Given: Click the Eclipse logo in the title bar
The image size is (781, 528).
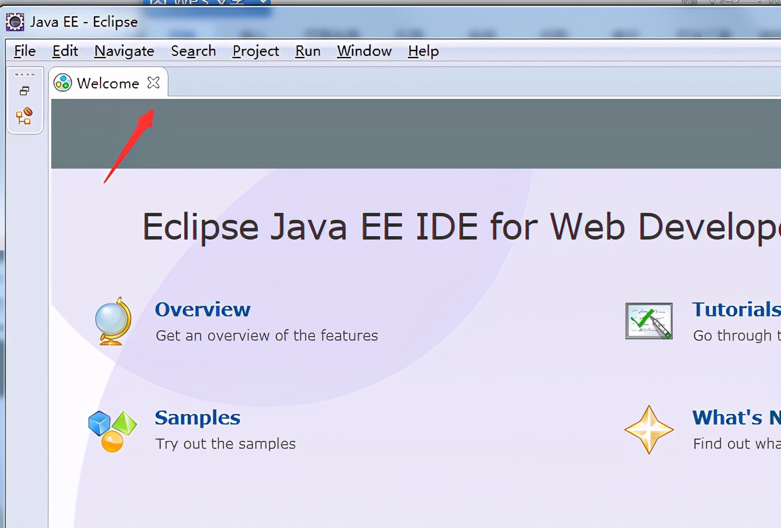Looking at the screenshot, I should click(14, 22).
